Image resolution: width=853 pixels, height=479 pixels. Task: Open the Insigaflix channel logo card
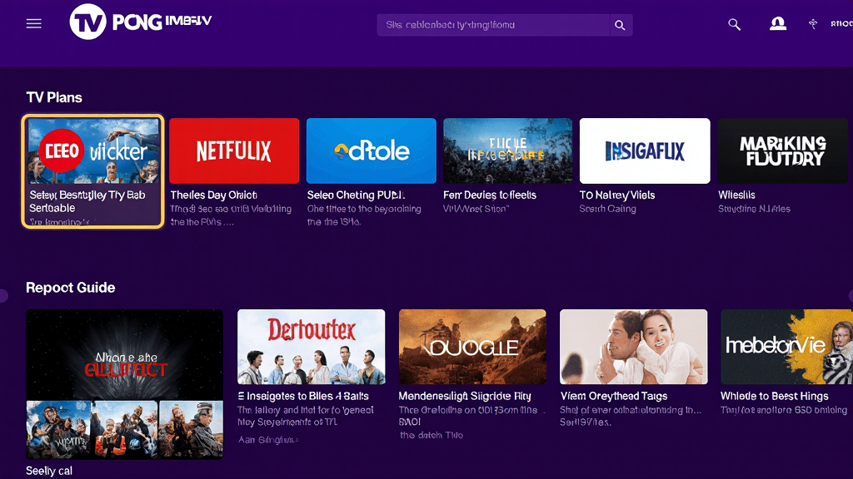click(x=645, y=150)
